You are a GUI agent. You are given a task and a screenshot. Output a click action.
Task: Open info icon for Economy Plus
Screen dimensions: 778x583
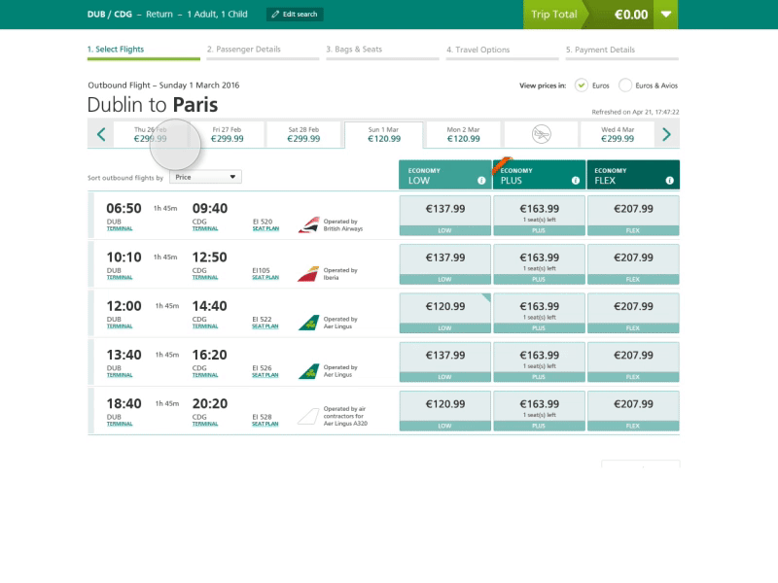pos(576,181)
